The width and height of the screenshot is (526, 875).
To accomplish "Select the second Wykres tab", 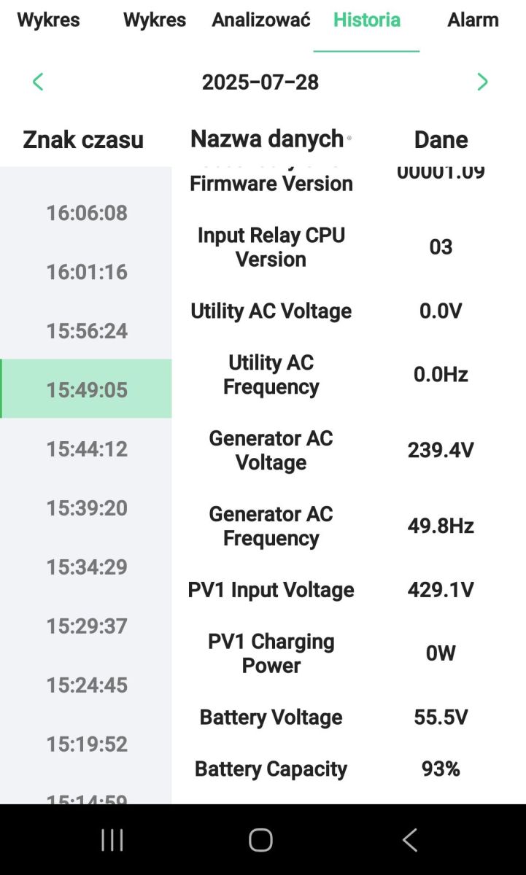I will pos(155,20).
